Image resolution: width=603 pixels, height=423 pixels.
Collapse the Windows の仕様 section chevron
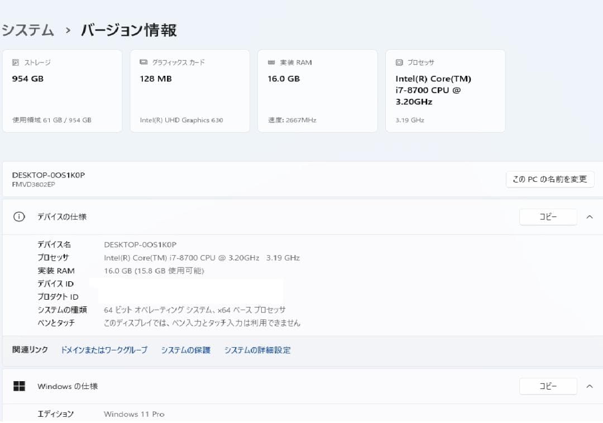(x=590, y=386)
